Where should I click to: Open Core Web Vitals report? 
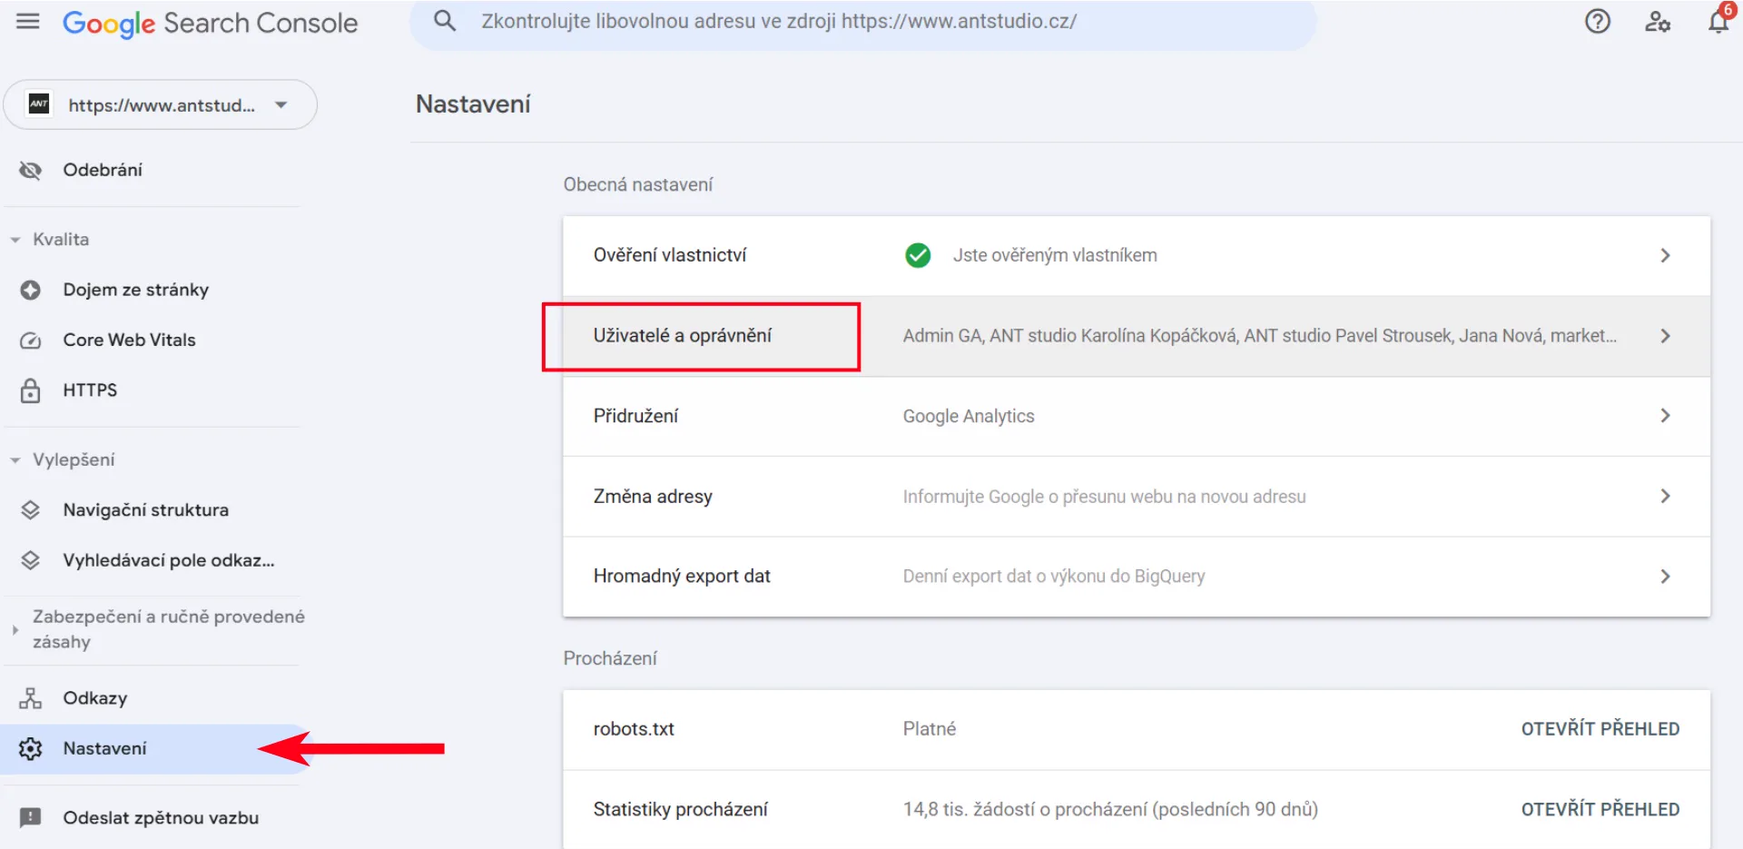tap(129, 340)
